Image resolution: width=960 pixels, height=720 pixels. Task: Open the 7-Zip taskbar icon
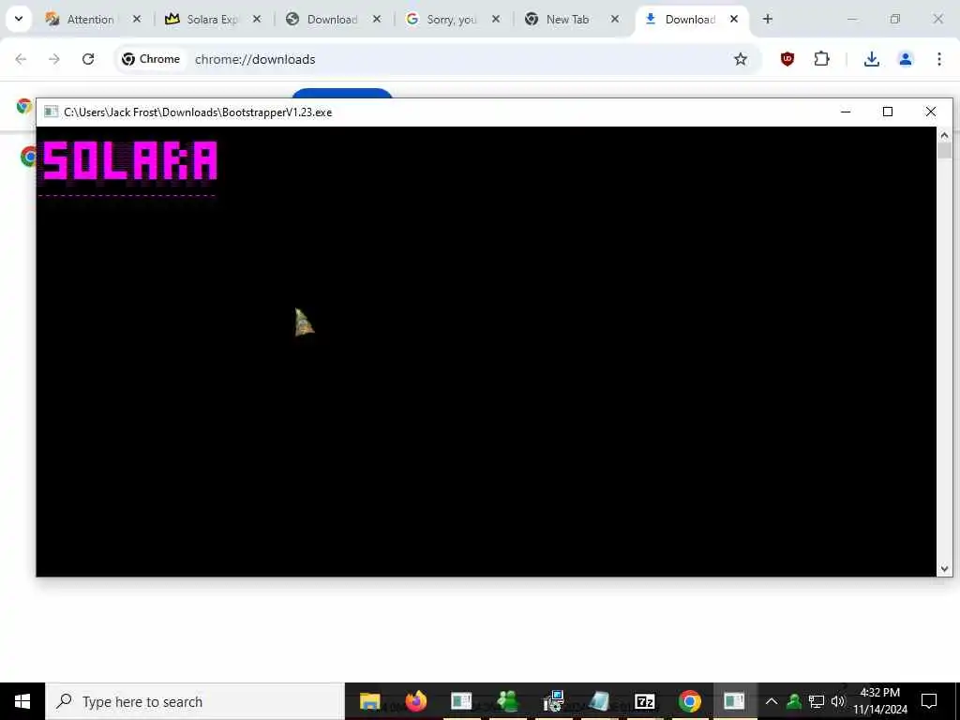(644, 701)
